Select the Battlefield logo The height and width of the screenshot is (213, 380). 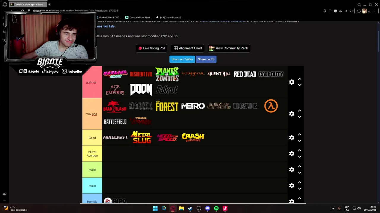coord(115,122)
